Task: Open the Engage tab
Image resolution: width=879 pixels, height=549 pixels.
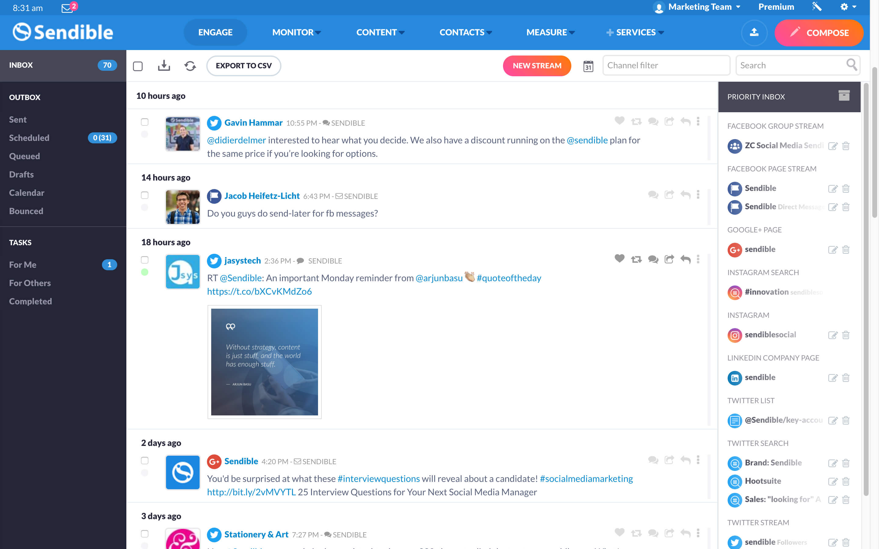Action: pos(215,32)
